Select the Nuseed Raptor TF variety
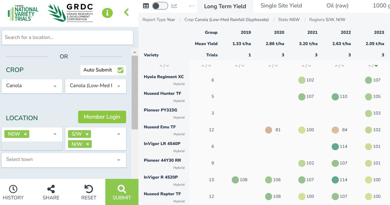This screenshot has width=390, height=205. 162,194
